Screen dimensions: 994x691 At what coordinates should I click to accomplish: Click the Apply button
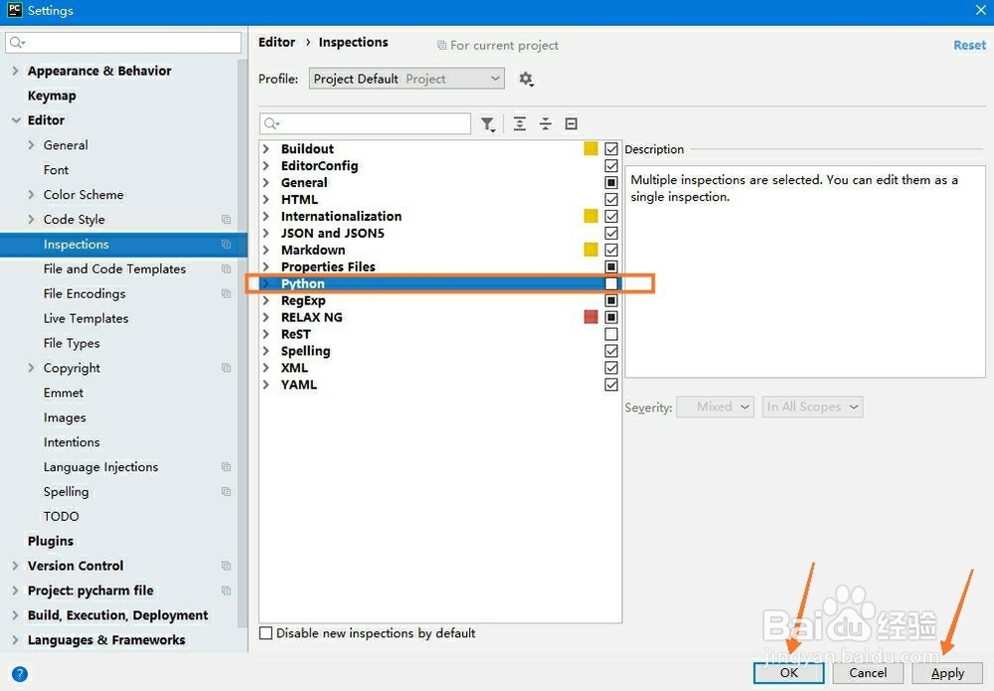[947, 673]
